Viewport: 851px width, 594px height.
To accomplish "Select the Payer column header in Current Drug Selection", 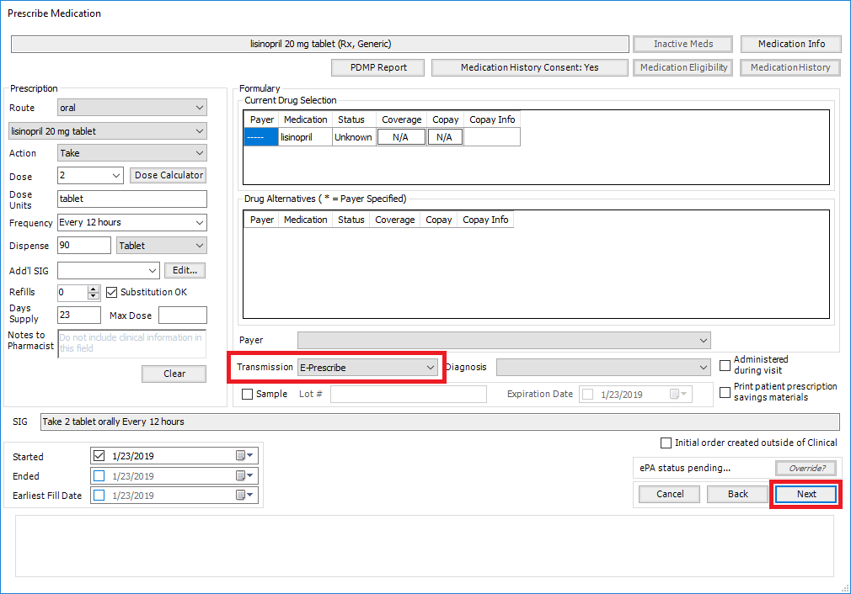I will [261, 119].
